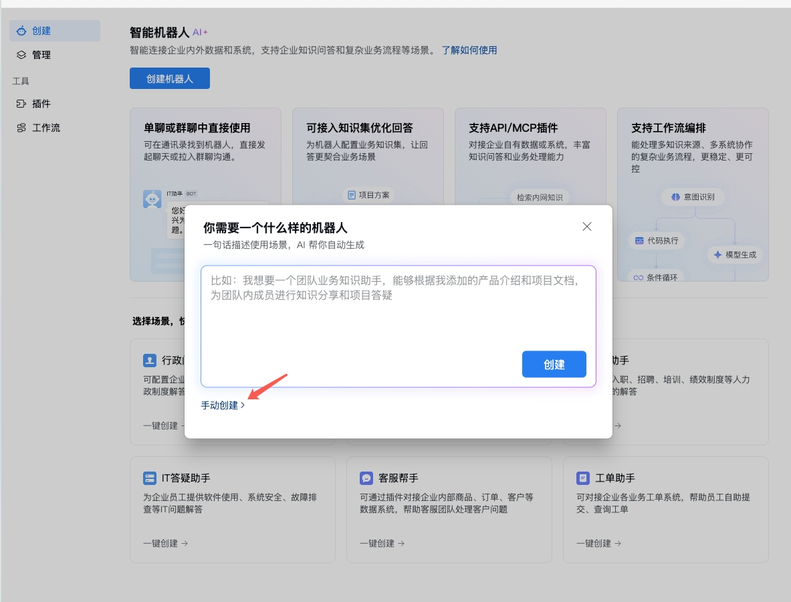The image size is (791, 602).
Task: Click the 意图识别 workflow node
Action: pos(693,197)
